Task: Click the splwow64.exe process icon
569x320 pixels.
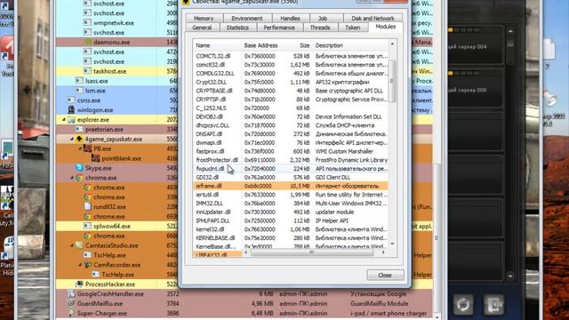Action: 87,226
